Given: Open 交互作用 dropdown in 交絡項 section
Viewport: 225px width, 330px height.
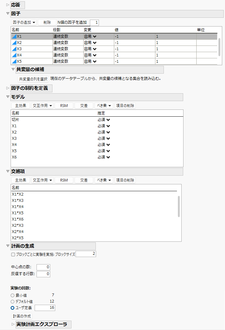Looking at the screenshot, I should (42, 180).
